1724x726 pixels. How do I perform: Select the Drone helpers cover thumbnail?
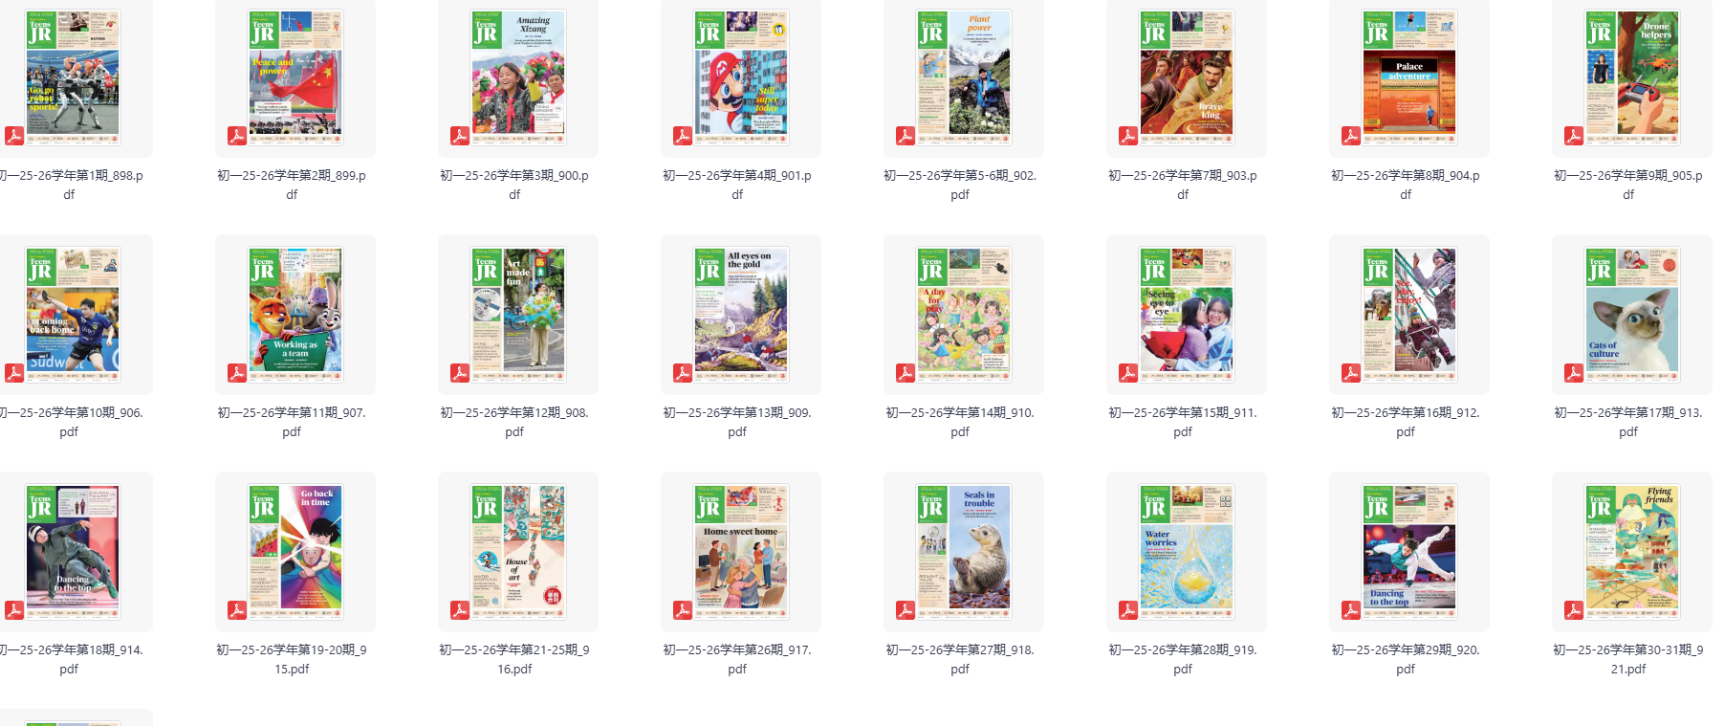coord(1631,78)
